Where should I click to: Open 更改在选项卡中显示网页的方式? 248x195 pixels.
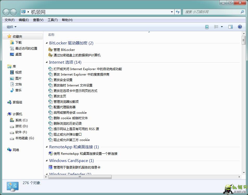pos(75,91)
